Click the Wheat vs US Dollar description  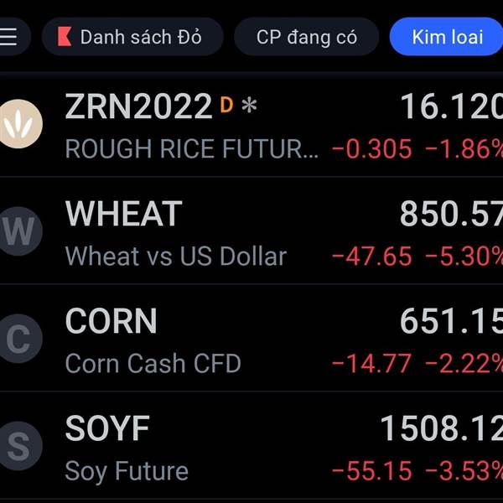pos(176,257)
